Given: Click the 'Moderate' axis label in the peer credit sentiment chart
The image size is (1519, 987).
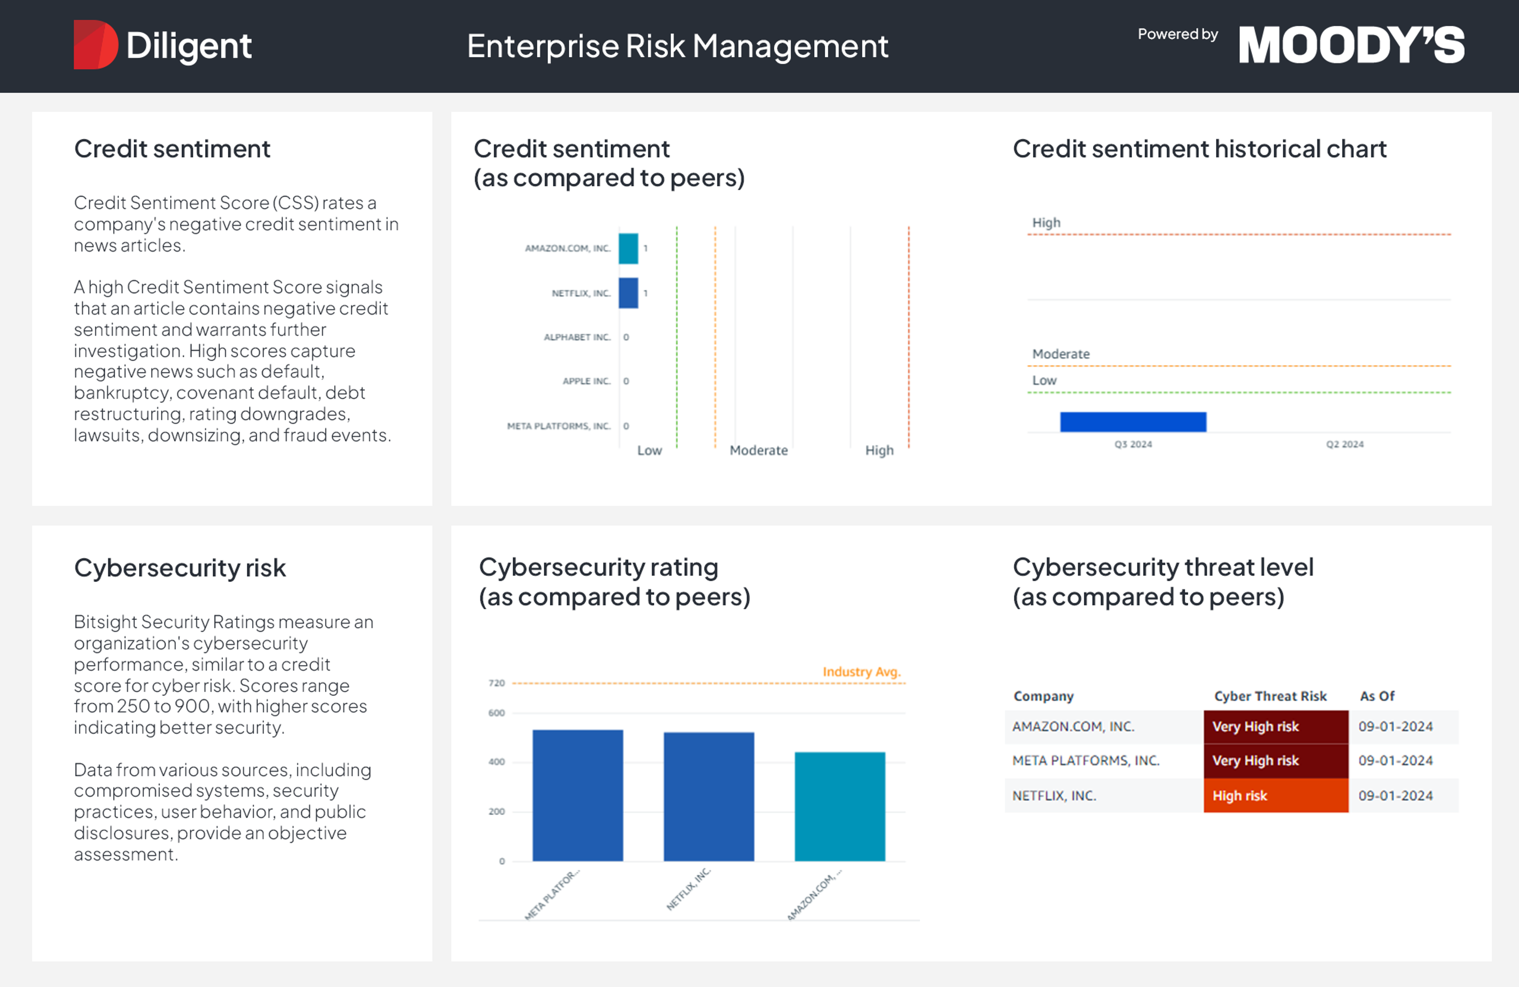Looking at the screenshot, I should [758, 450].
